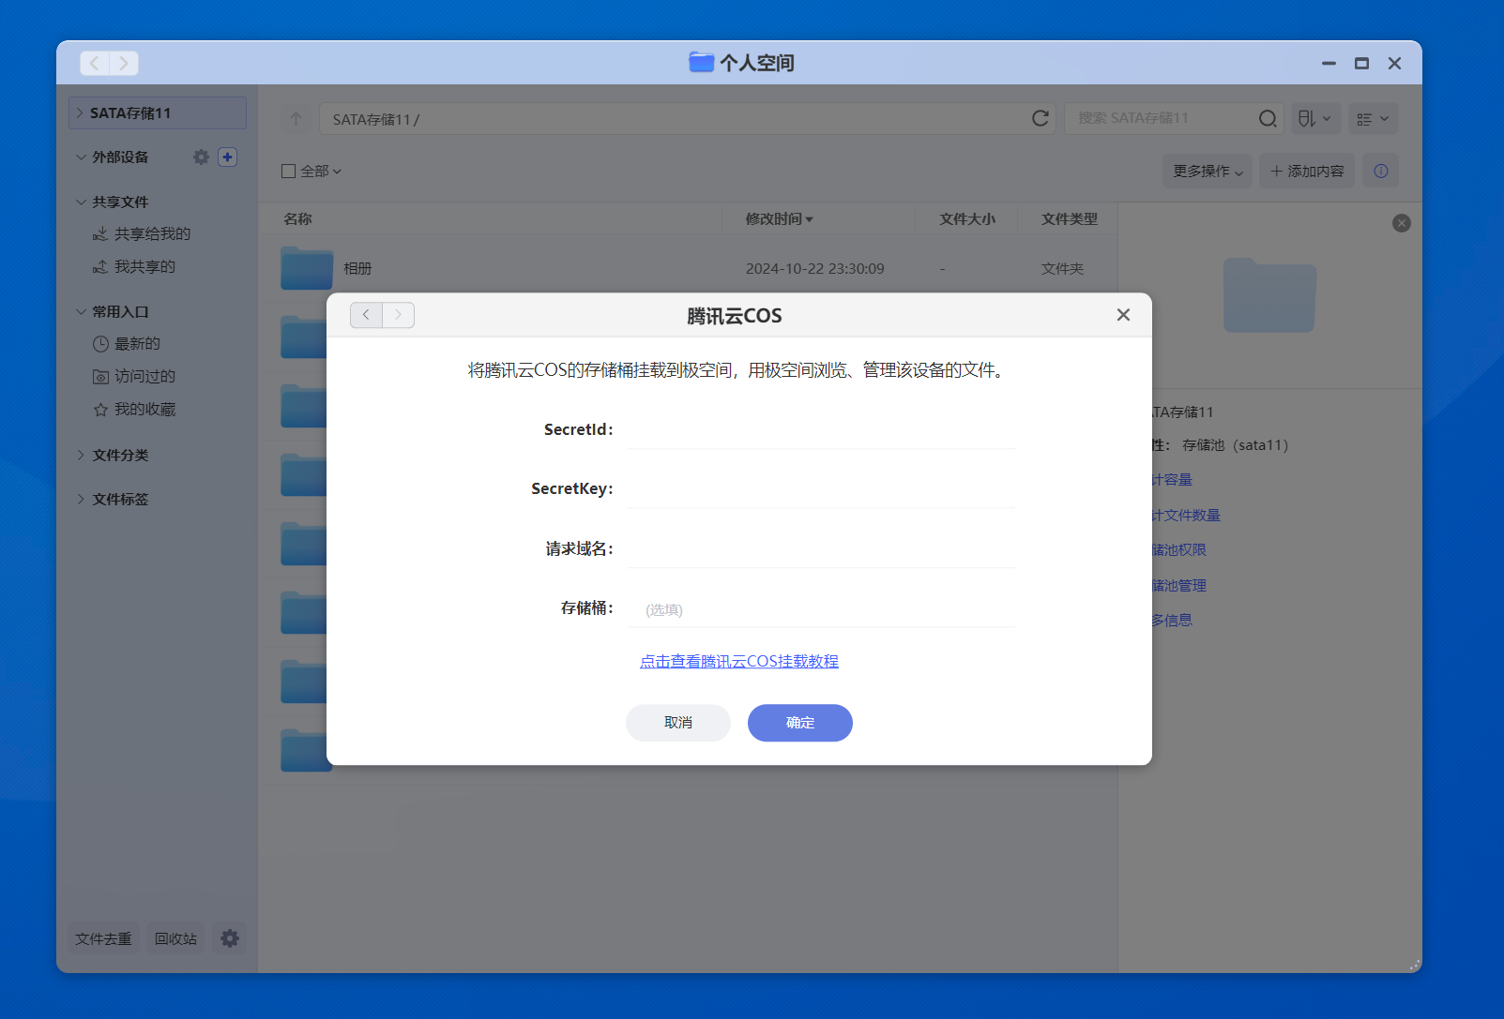Open 我的收藏 via its star icon

tap(101, 409)
